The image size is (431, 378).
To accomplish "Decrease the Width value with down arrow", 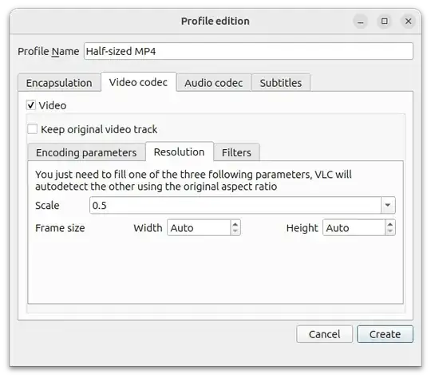I will click(235, 231).
